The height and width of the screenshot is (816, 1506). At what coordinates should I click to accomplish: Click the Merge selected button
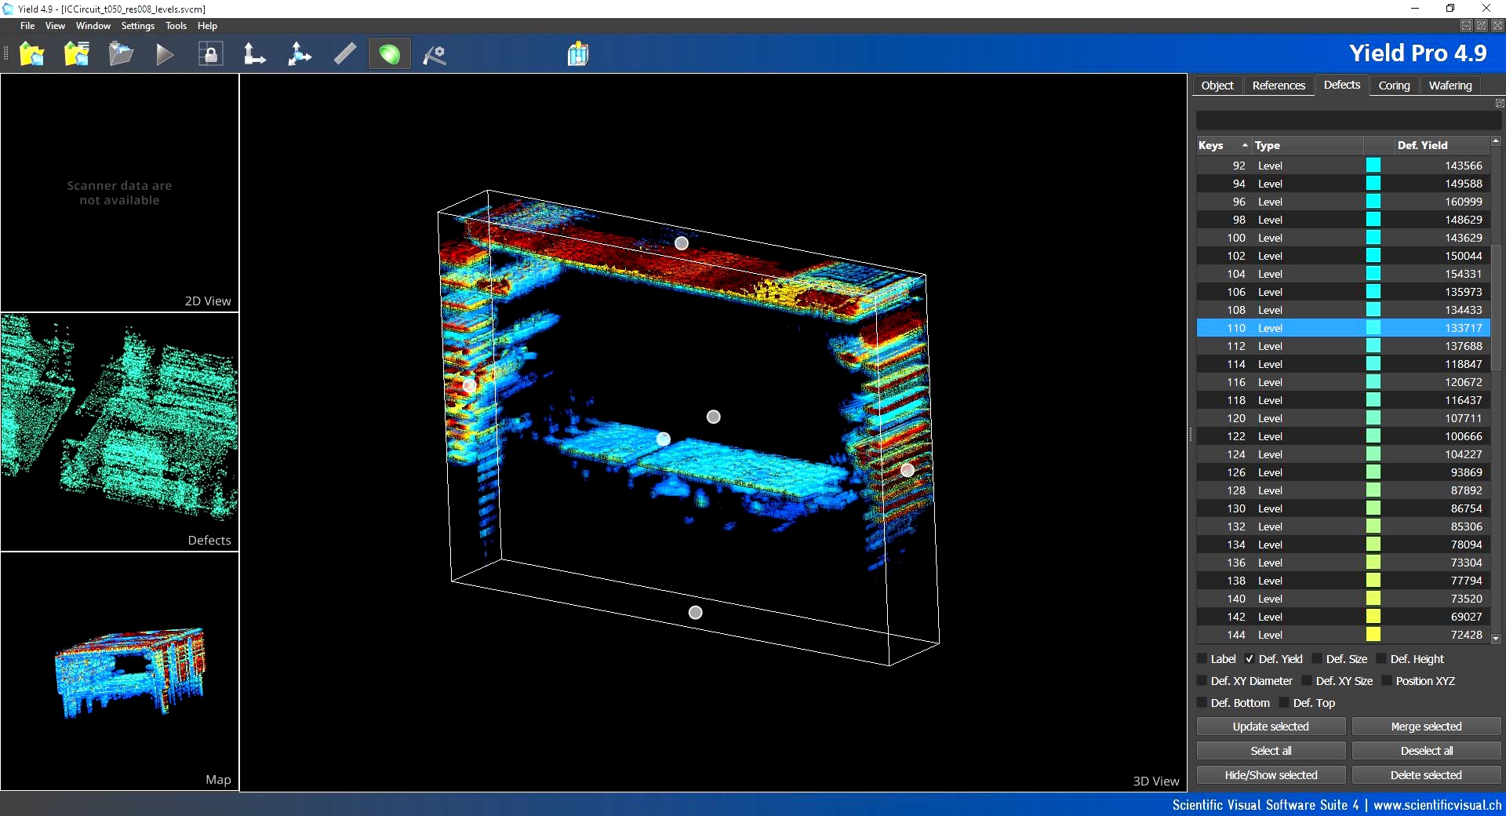tap(1426, 727)
